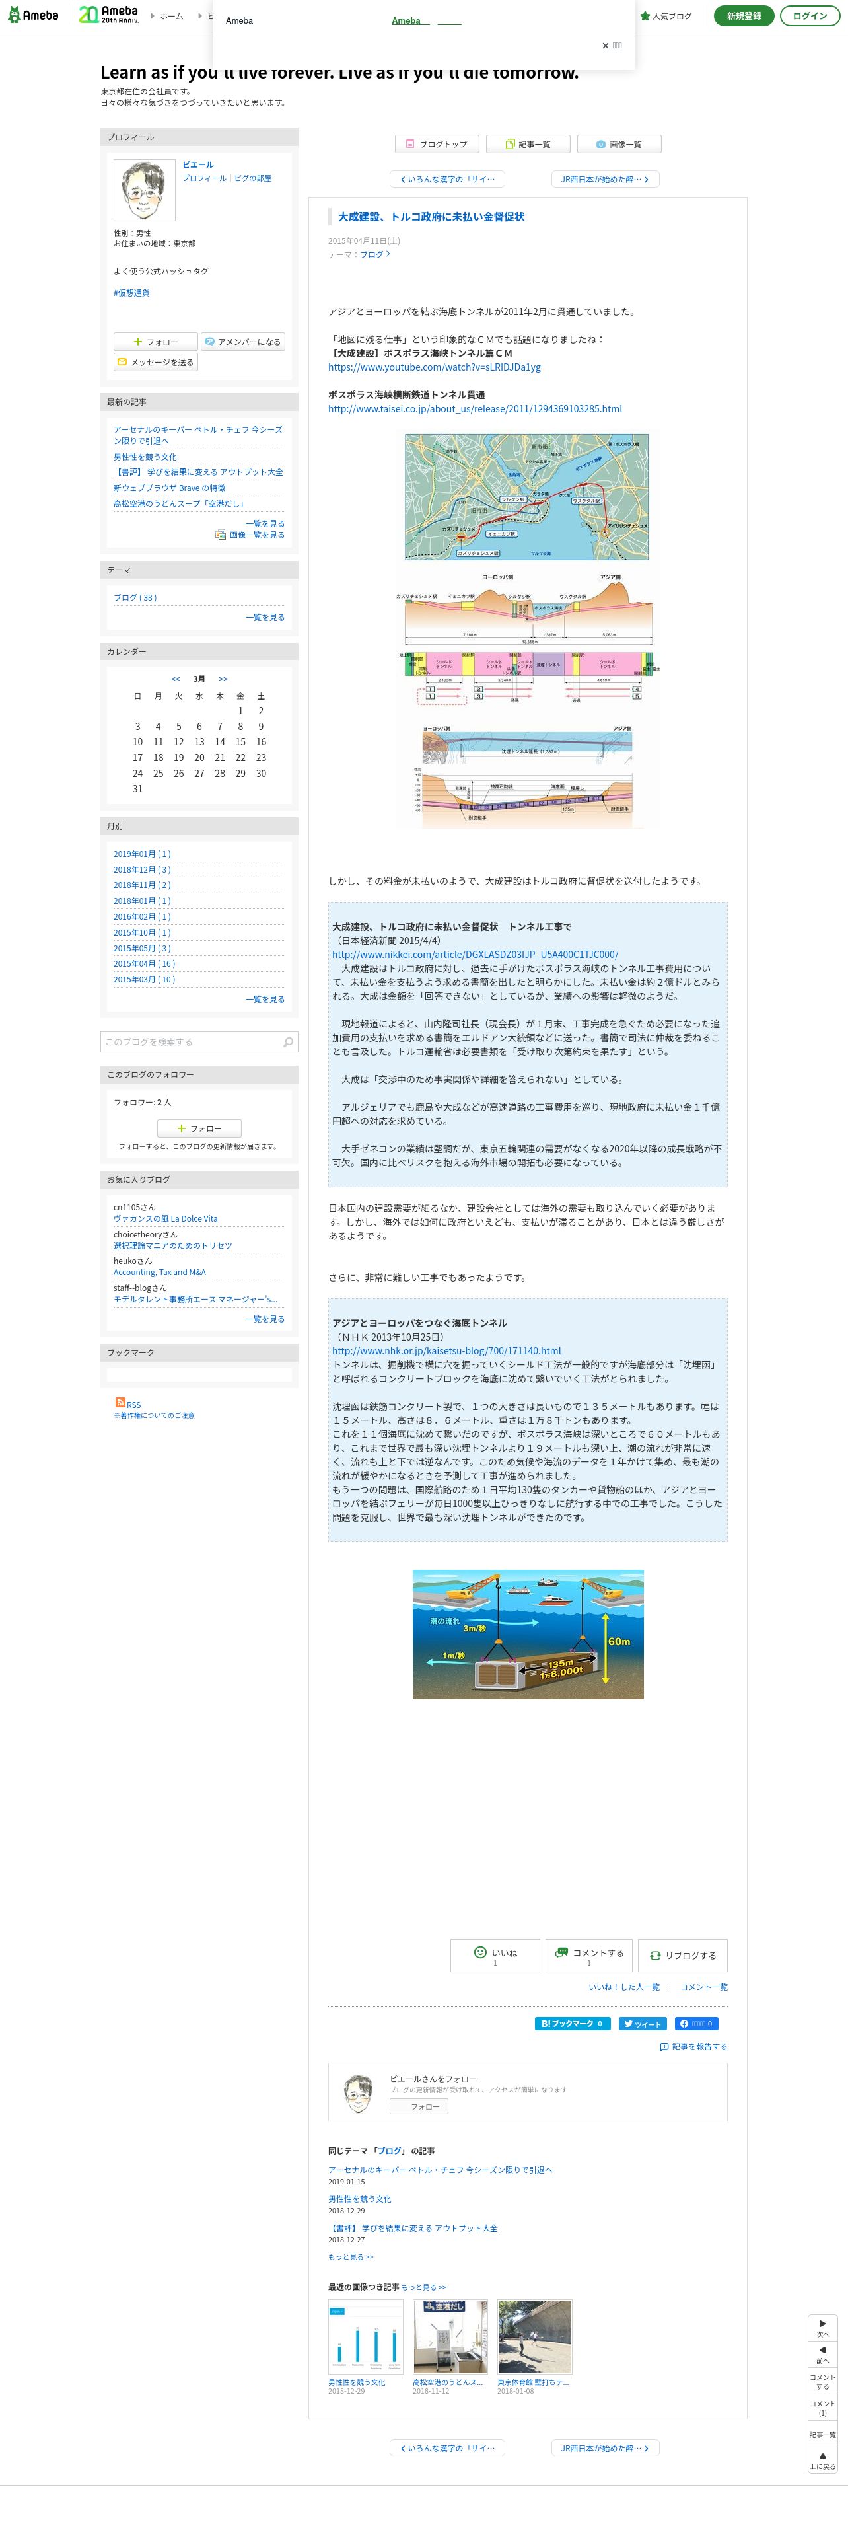Open the 画像一覧を見る link with picture icon

250,535
